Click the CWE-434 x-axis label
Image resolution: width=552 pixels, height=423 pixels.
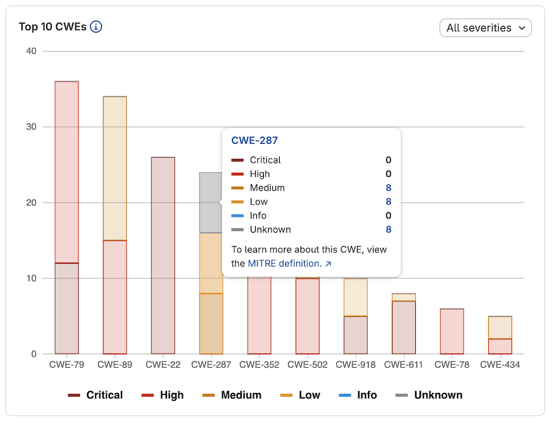pyautogui.click(x=500, y=365)
